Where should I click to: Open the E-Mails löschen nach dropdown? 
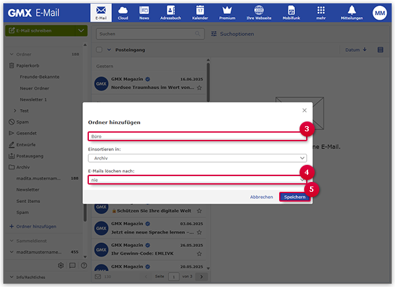pyautogui.click(x=197, y=180)
